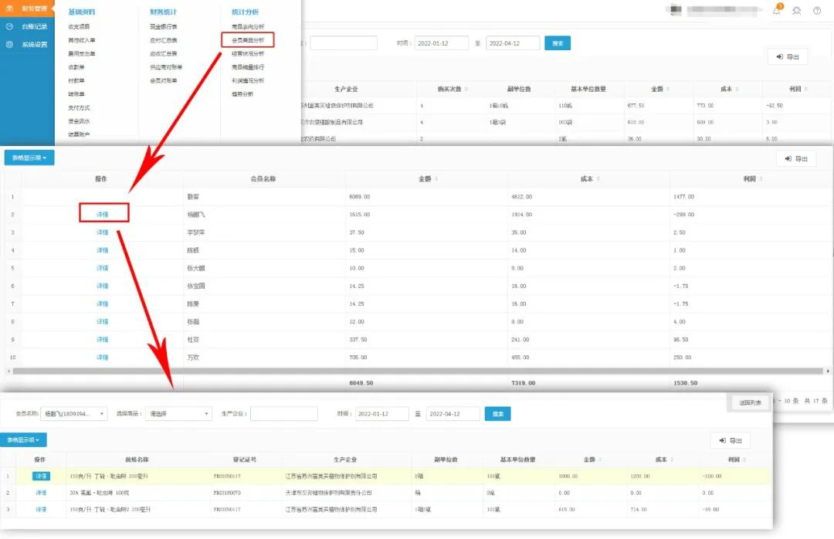Click 详情 link for member 杨鹏飞
The image size is (834, 539).
click(103, 214)
